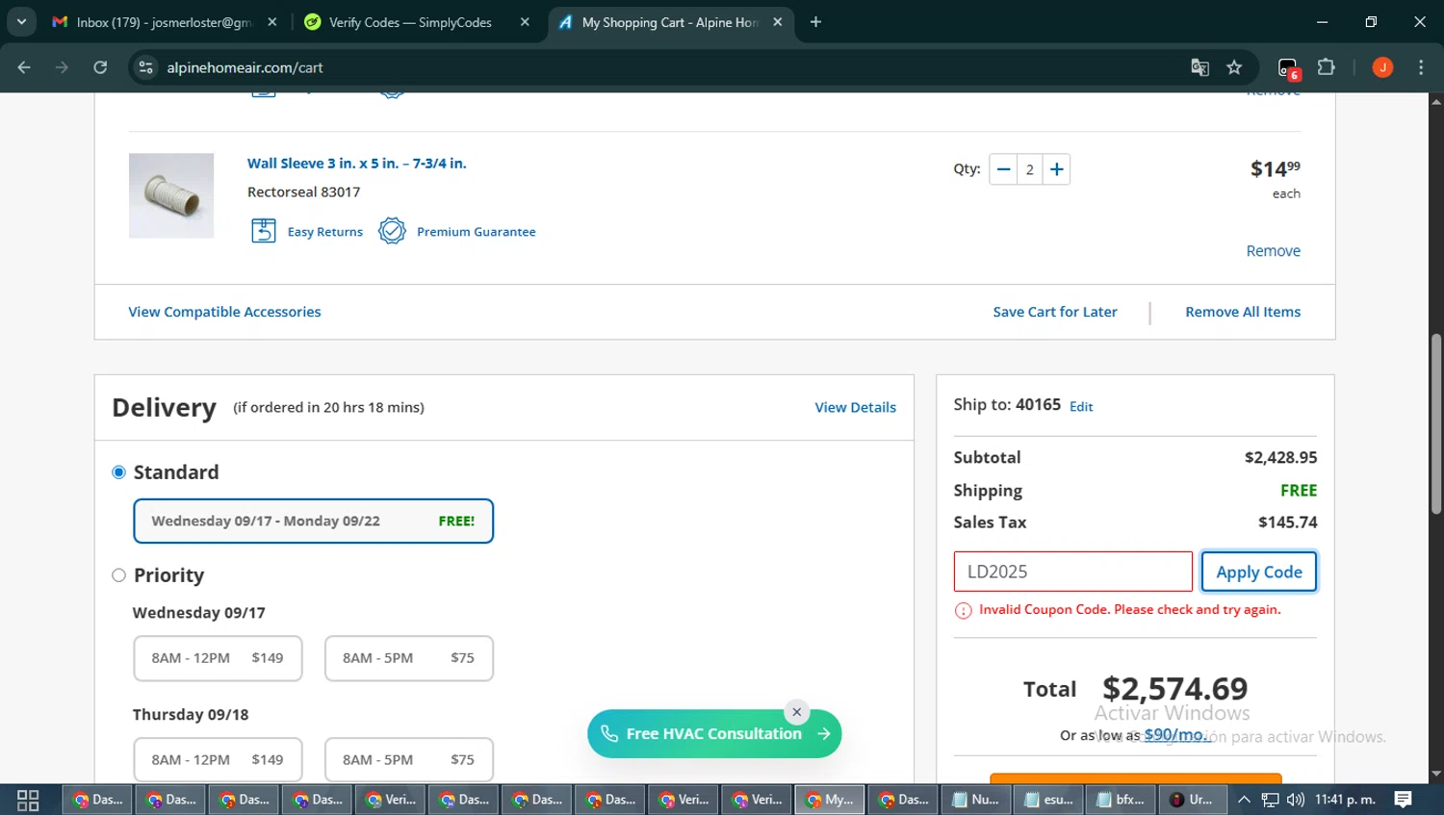Go back with the browser back arrow
Viewport: 1444px width, 815px height.
pos(24,67)
